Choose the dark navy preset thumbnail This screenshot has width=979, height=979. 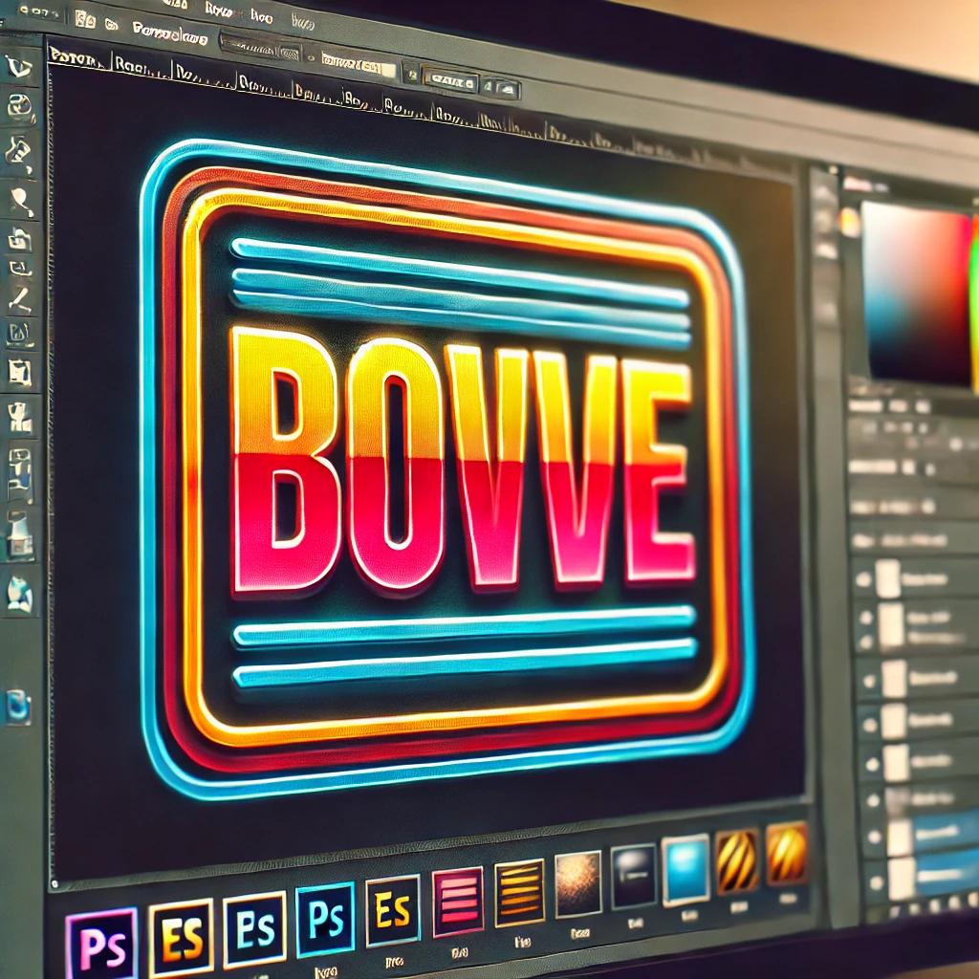[633, 877]
